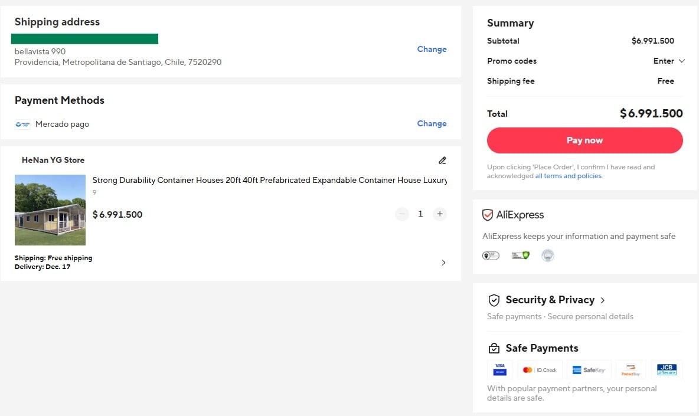Open Security & Privacy details chevron
This screenshot has height=416, width=699.
[x=602, y=300]
